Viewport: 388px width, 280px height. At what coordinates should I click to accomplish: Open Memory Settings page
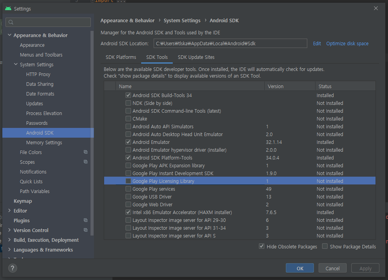44,143
